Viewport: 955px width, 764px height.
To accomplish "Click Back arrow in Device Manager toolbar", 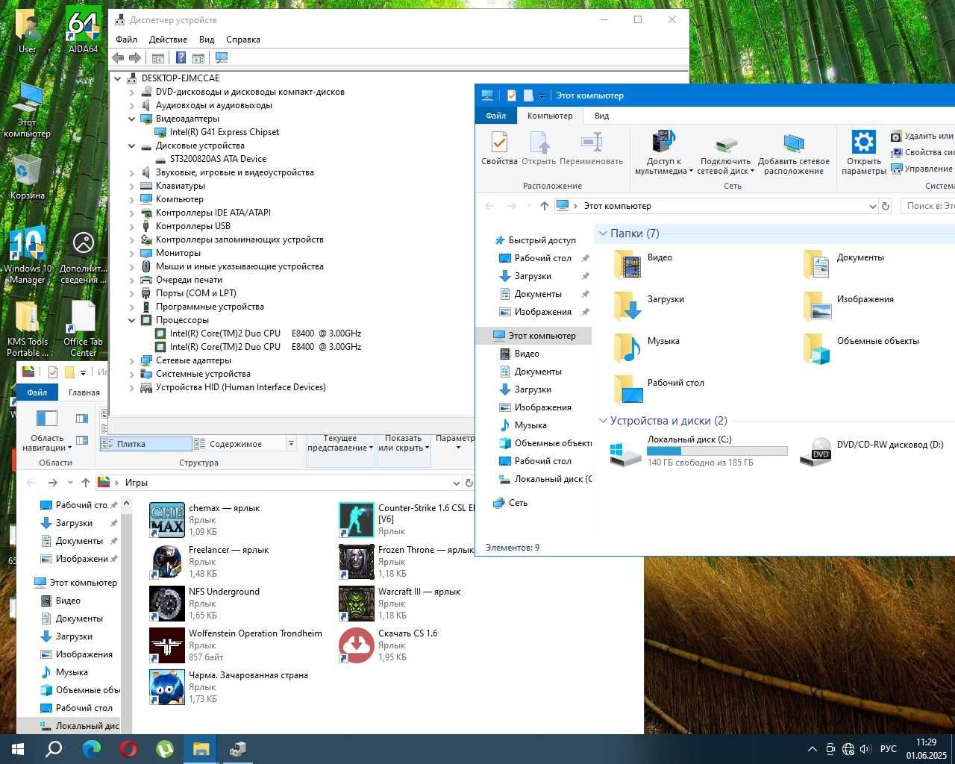I will click(x=118, y=57).
